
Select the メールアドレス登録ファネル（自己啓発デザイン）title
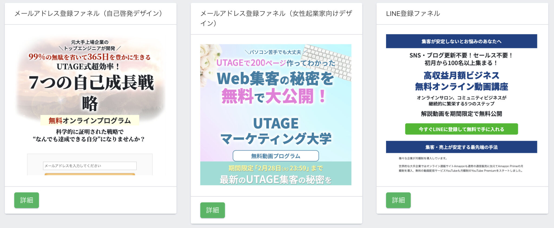(x=89, y=13)
